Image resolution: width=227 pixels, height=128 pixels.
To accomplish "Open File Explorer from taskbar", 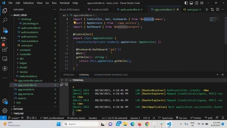I will point(125,124).
